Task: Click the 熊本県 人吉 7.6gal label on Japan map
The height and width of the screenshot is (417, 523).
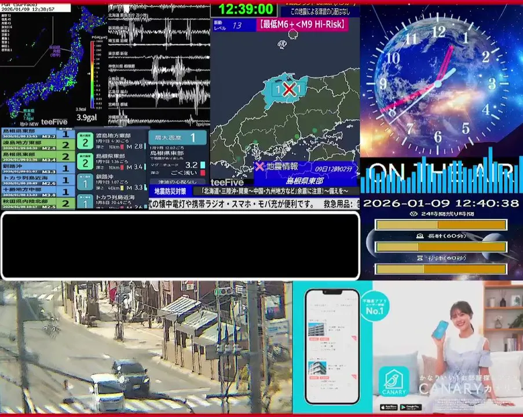Action: [28, 115]
